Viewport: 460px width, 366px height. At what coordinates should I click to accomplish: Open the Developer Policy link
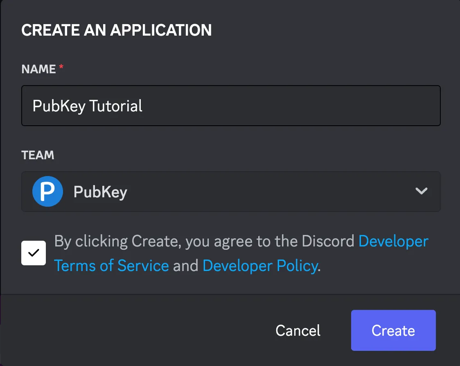(260, 266)
